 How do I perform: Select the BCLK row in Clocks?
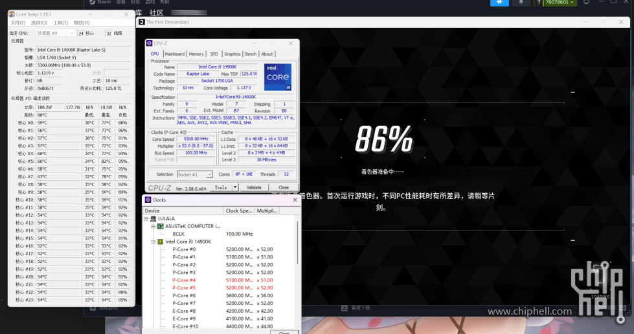tap(220, 234)
